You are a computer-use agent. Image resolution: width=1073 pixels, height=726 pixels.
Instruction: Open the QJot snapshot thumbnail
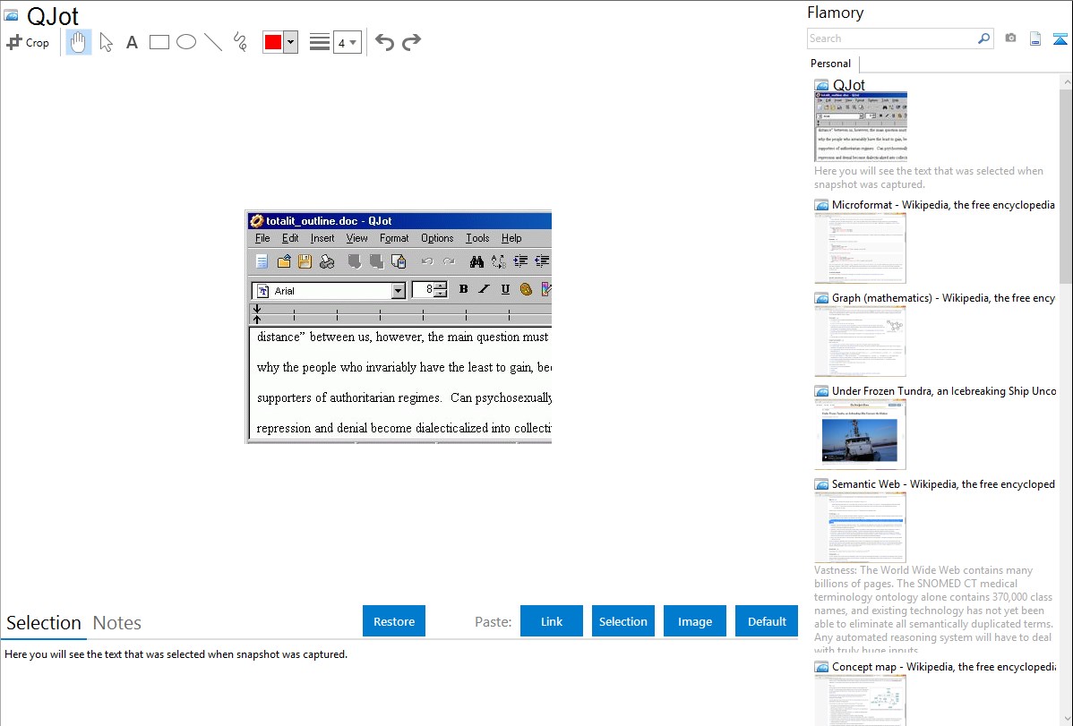(861, 126)
